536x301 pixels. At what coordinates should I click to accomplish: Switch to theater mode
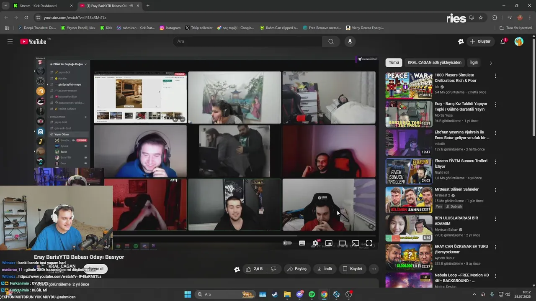(x=342, y=243)
